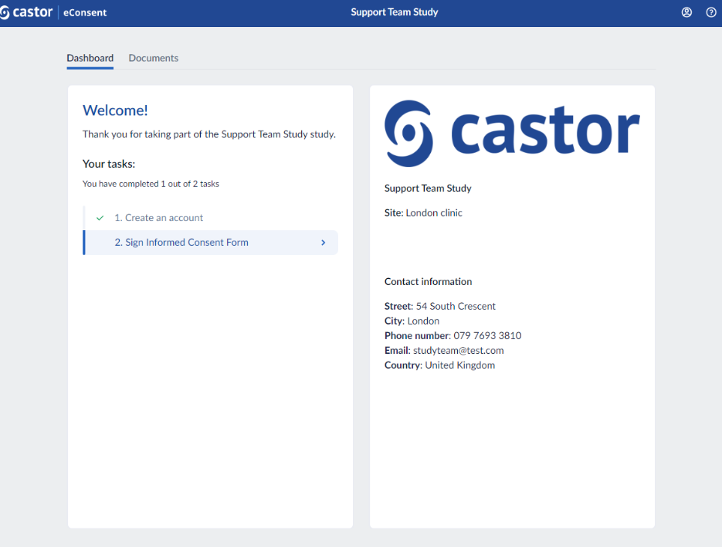Expand chevron arrow on Sign Informed Consent Form
Viewport: 722px width, 547px height.
[x=324, y=243]
